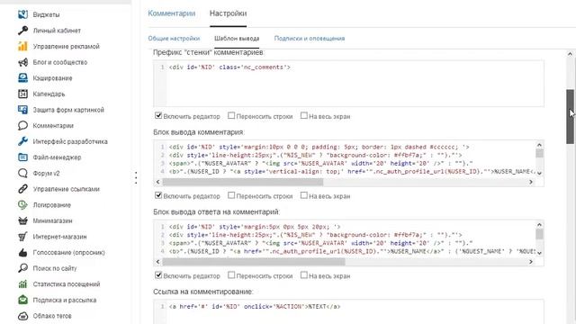This screenshot has width=576, height=324.
Task: Click the page scroll-up arrow
Action: (570, 54)
